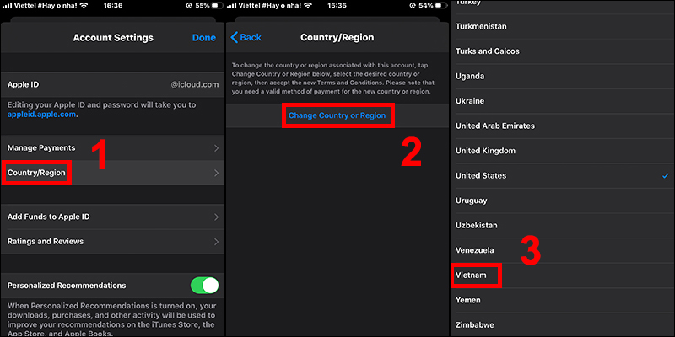
Task: Select Uruguay in country list
Action: pyautogui.click(x=562, y=201)
